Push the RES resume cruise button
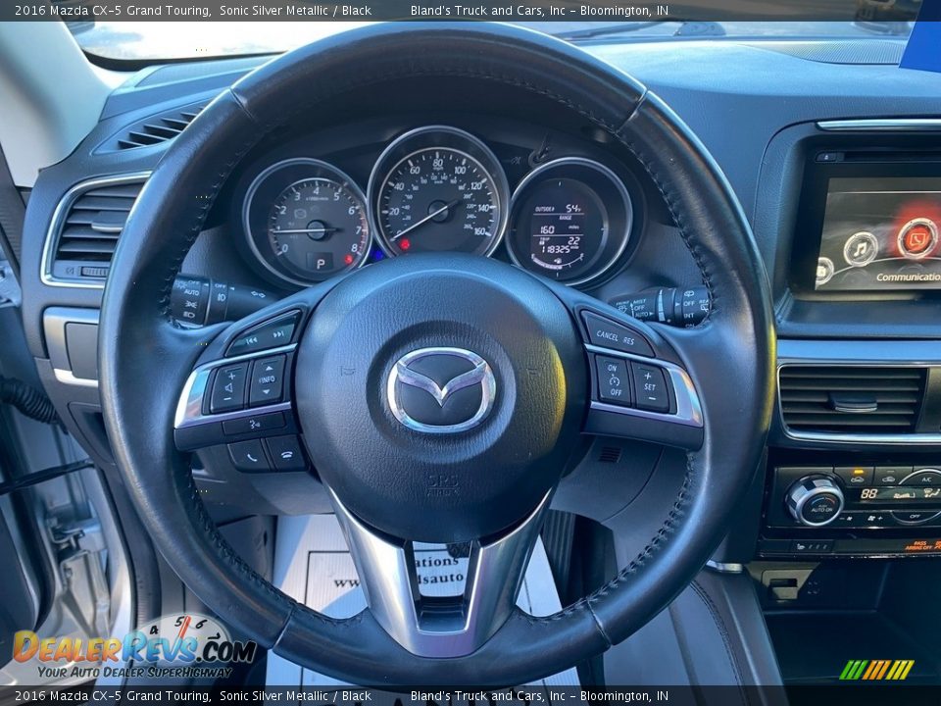Viewport: 941px width, 706px height. pyautogui.click(x=629, y=341)
